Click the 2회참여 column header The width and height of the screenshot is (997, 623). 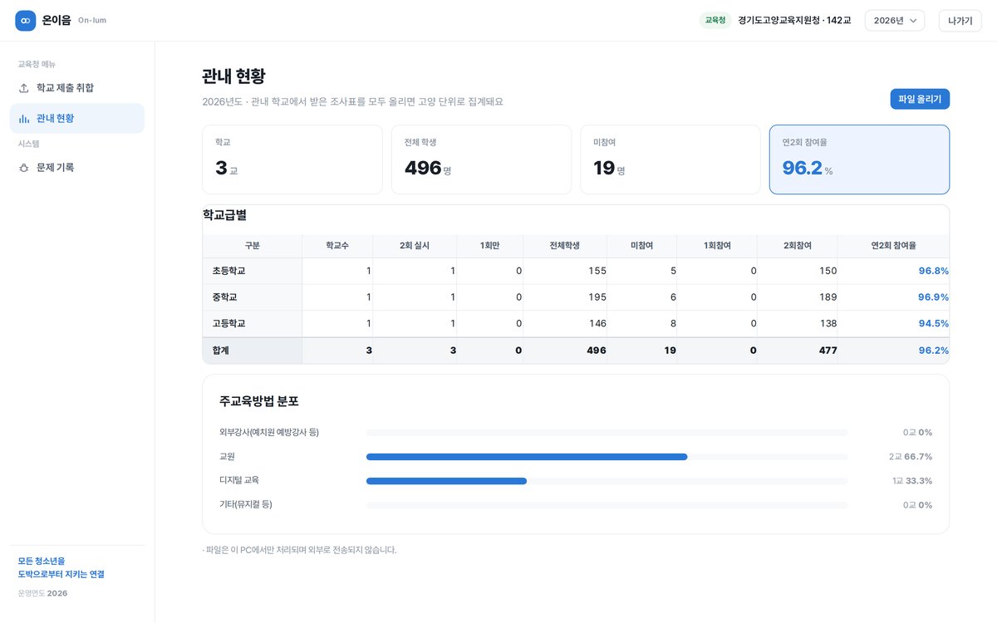[798, 246]
